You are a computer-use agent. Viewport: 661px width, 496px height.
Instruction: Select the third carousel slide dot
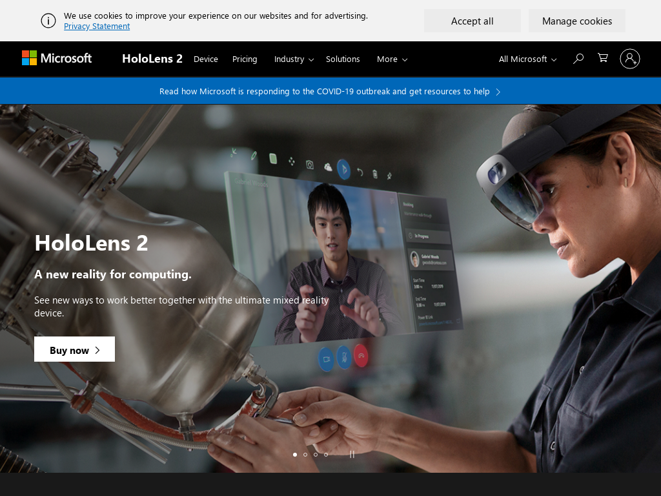(x=316, y=454)
